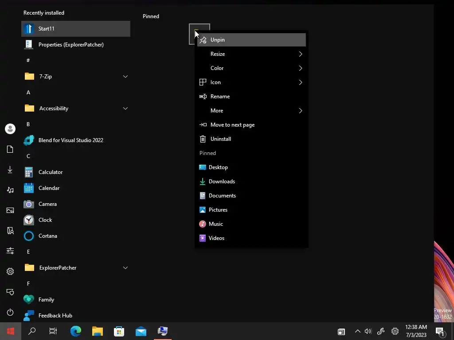454x340 pixels.
Task: Click the 'F' letter group header
Action: coord(28,284)
